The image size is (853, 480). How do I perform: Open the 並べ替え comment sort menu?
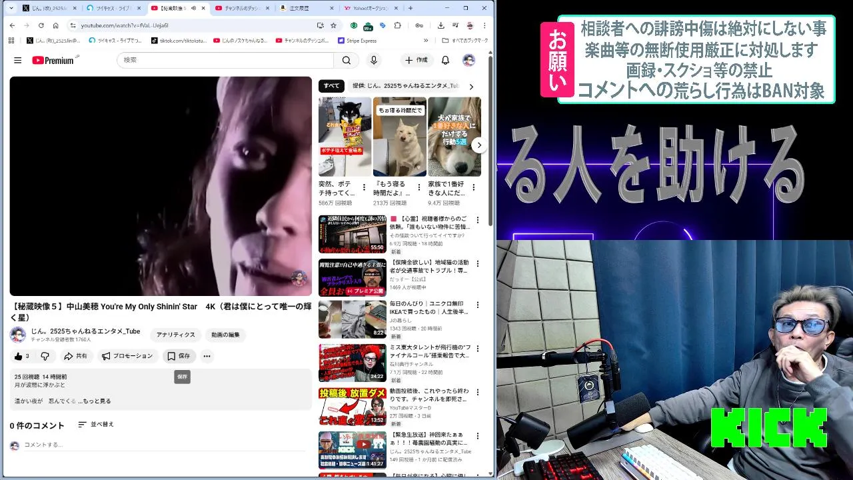[x=96, y=424]
